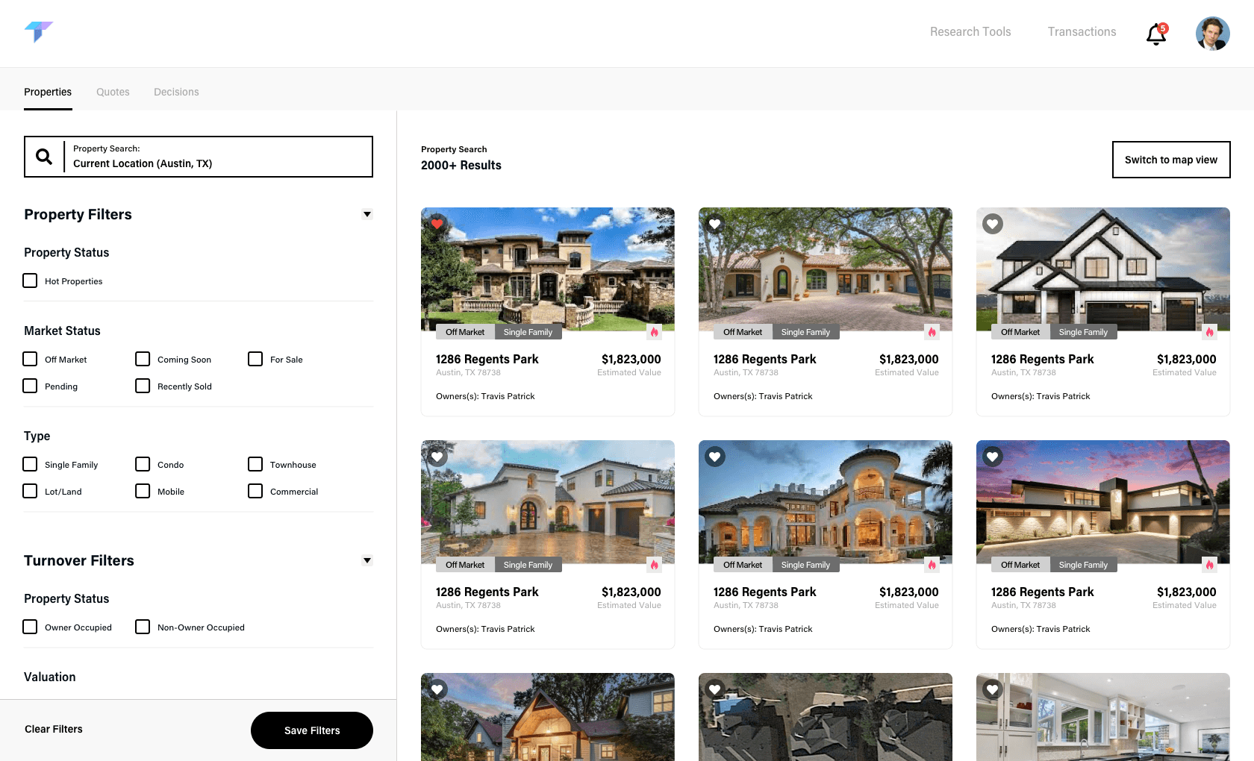1254x761 pixels.
Task: Tick the Mobile type checkbox
Action: tap(143, 491)
